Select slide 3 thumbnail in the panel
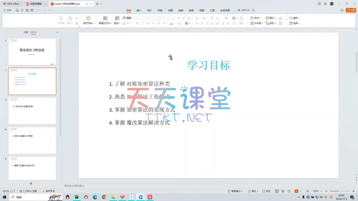The width and height of the screenshot is (358, 201). [x=32, y=111]
